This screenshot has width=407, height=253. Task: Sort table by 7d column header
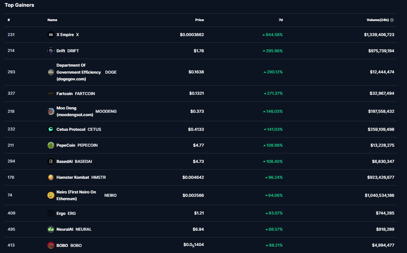280,20
